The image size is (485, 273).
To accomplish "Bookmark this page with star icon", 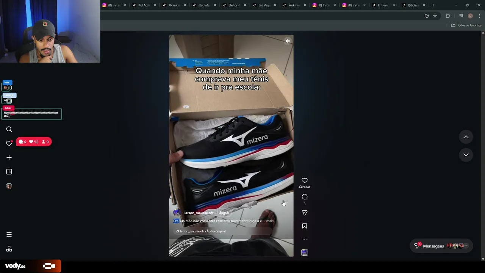I will [x=435, y=16].
